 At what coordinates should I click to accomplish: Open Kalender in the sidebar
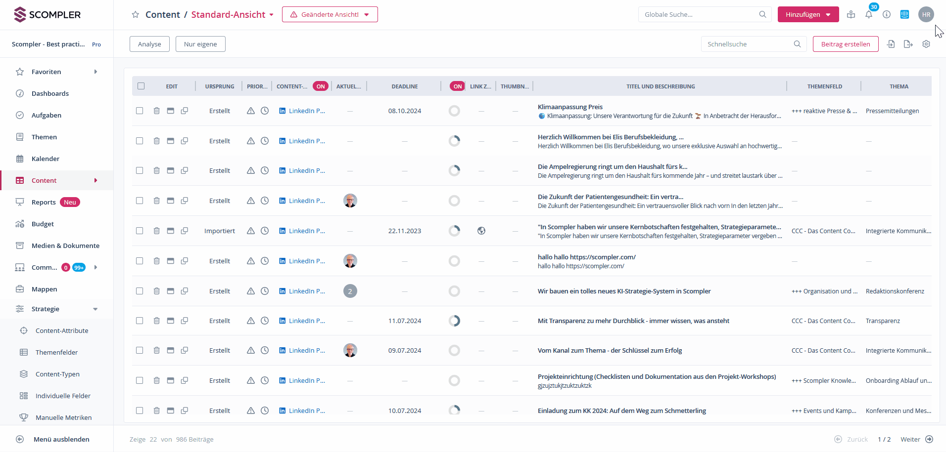pos(46,159)
